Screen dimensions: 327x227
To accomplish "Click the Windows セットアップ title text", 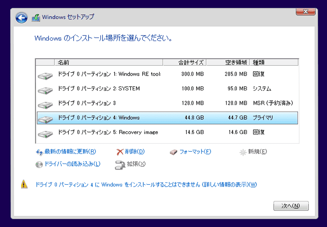I will (x=68, y=17).
